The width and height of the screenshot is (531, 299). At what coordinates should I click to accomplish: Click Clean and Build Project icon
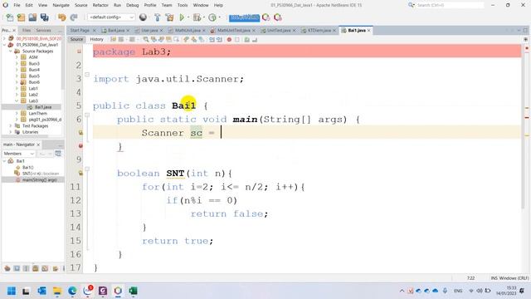tap(169, 17)
